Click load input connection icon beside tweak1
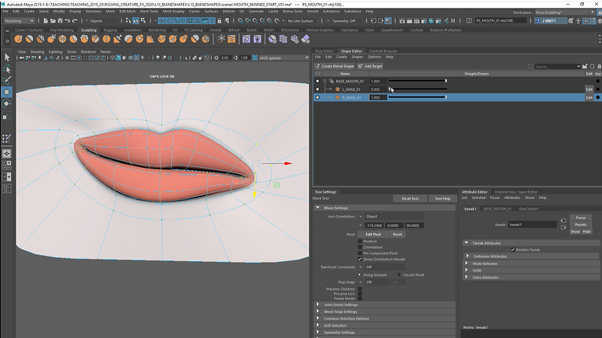 (x=563, y=221)
